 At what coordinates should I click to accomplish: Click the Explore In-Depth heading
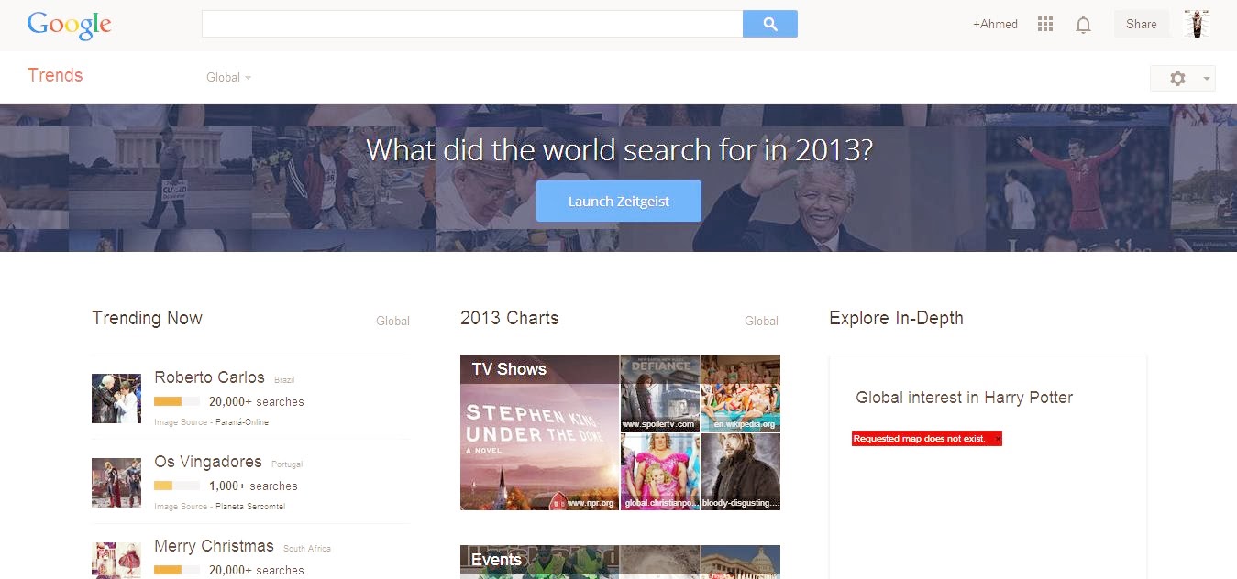click(x=896, y=318)
